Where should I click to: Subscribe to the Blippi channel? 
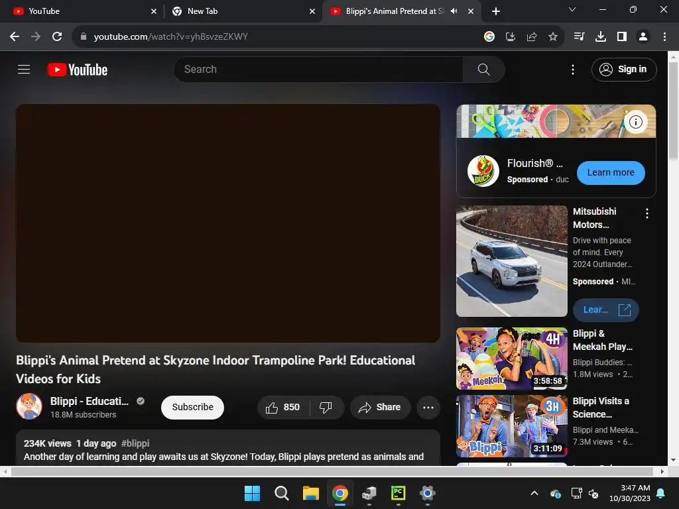click(193, 408)
